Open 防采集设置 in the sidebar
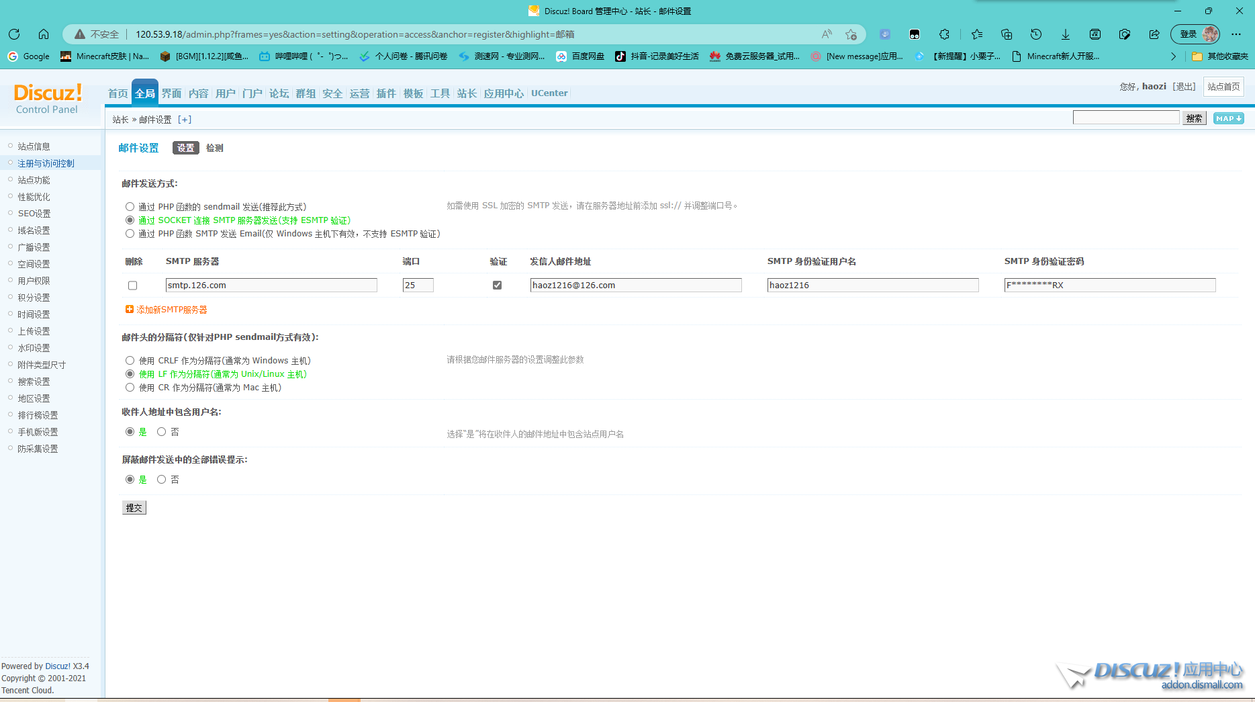1255x702 pixels. point(38,449)
